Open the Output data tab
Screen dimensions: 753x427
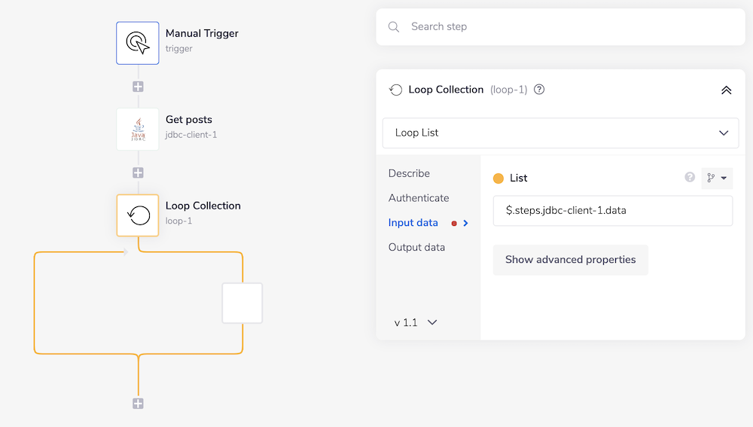tap(416, 247)
